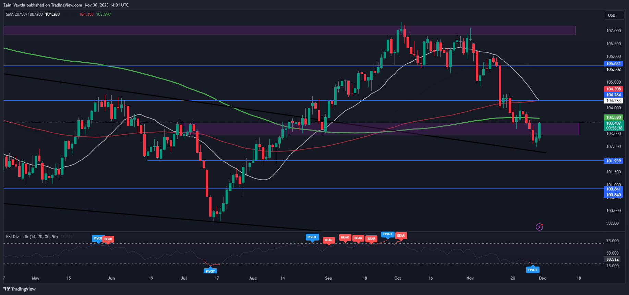Click the Oct label on time axis
Screen dimensions: 629x295
tap(398, 278)
